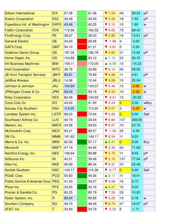Click the dark green cell in Pfizer row
Image resolution: width=172 pixels, height=223 pixels.
(82, 187)
